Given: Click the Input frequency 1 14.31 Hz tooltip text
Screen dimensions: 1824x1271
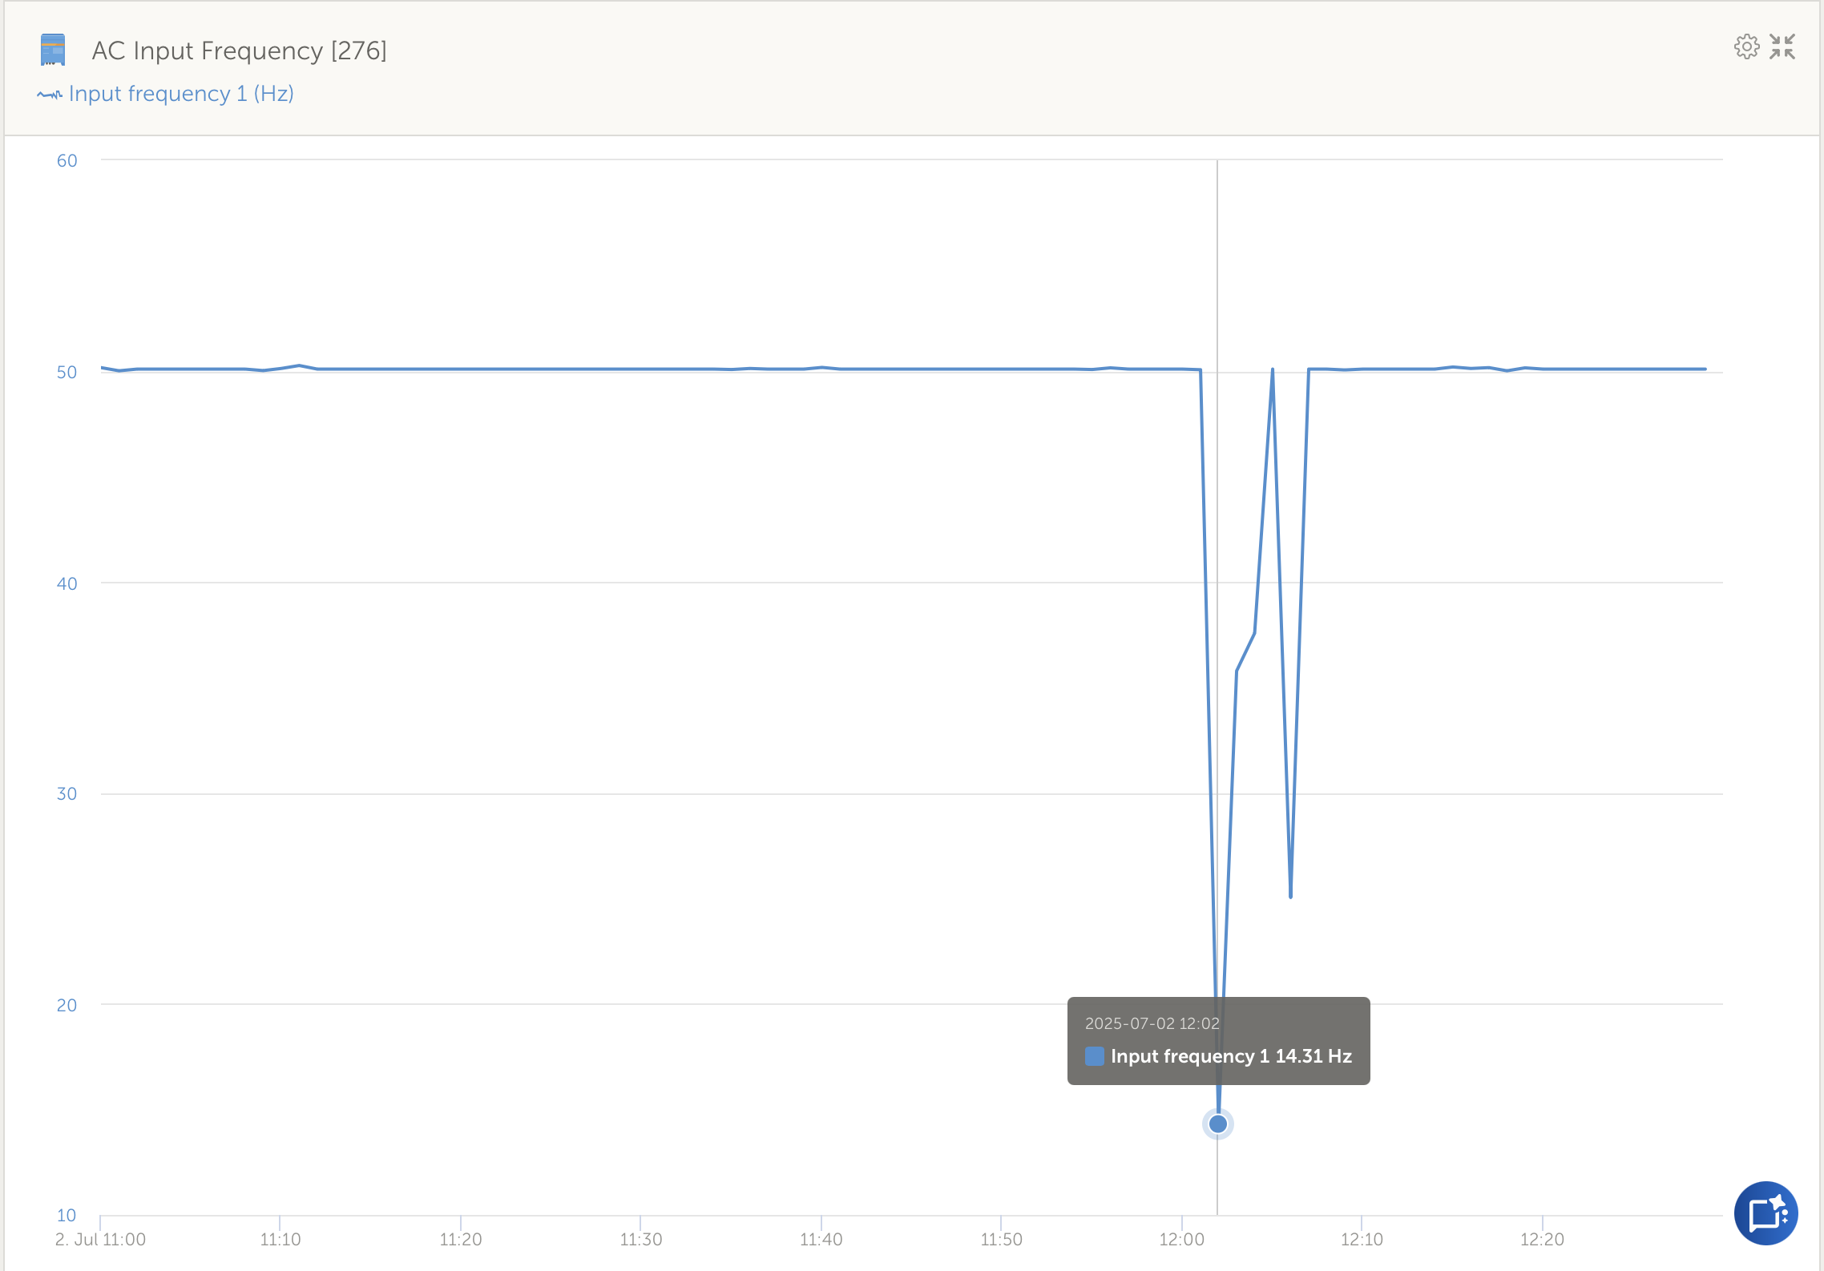Looking at the screenshot, I should 1231,1056.
